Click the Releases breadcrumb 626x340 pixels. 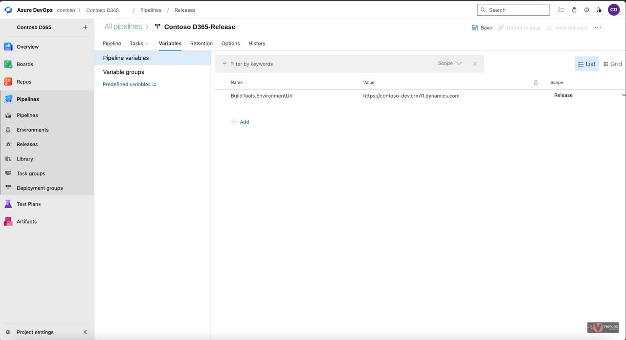pyautogui.click(x=185, y=10)
